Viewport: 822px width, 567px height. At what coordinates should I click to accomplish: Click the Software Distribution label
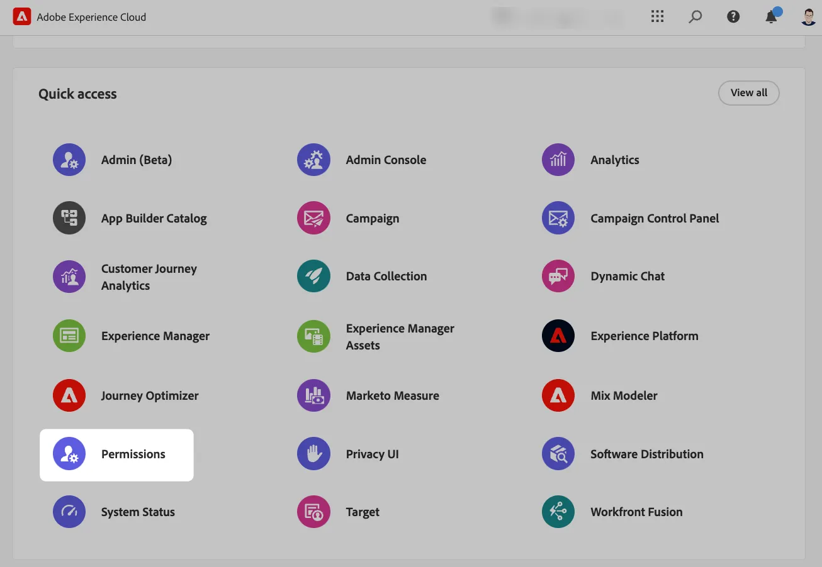[x=647, y=454]
